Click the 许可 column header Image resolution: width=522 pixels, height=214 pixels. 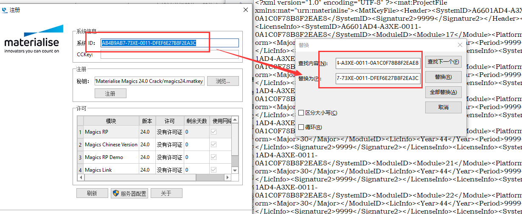coord(170,121)
